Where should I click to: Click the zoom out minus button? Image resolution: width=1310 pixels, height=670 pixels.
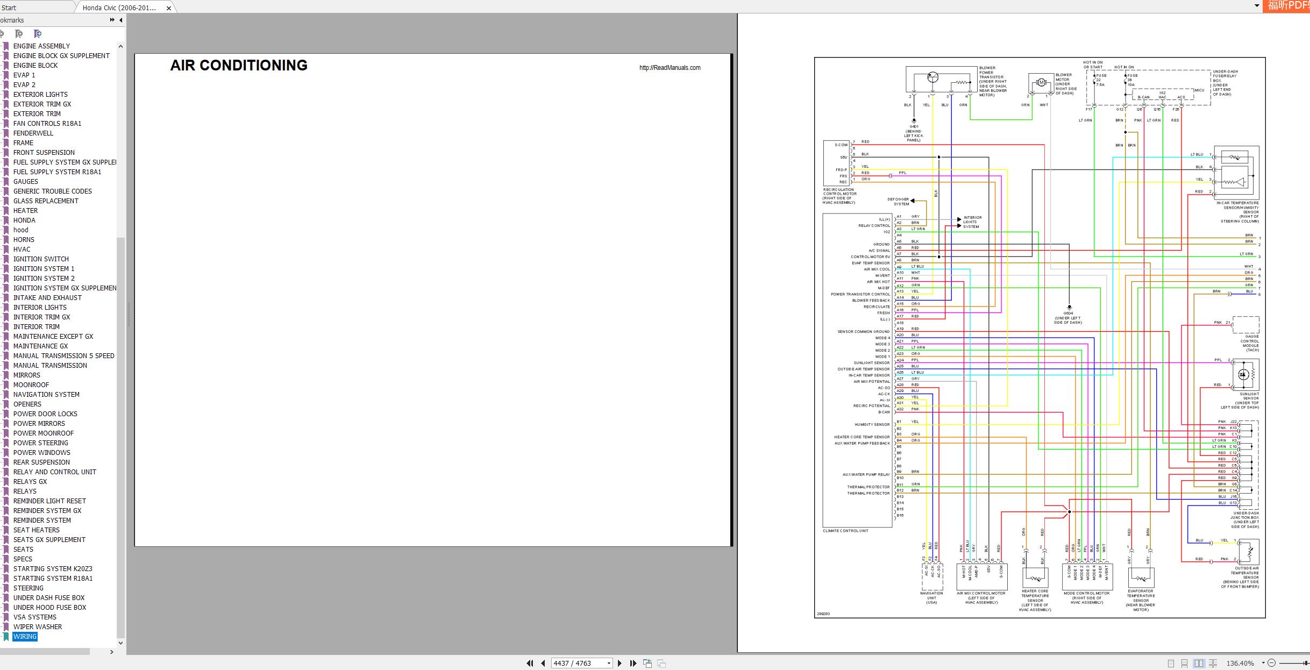click(1271, 663)
